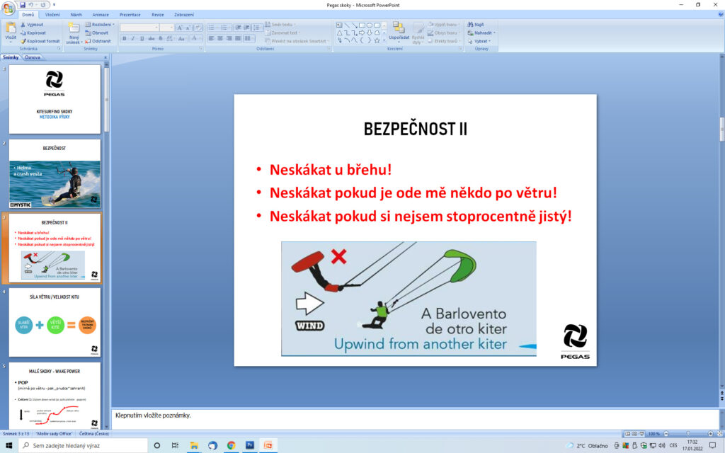Customize the Quick Access Toolbar dropdown
725x453 pixels.
coord(54,5)
